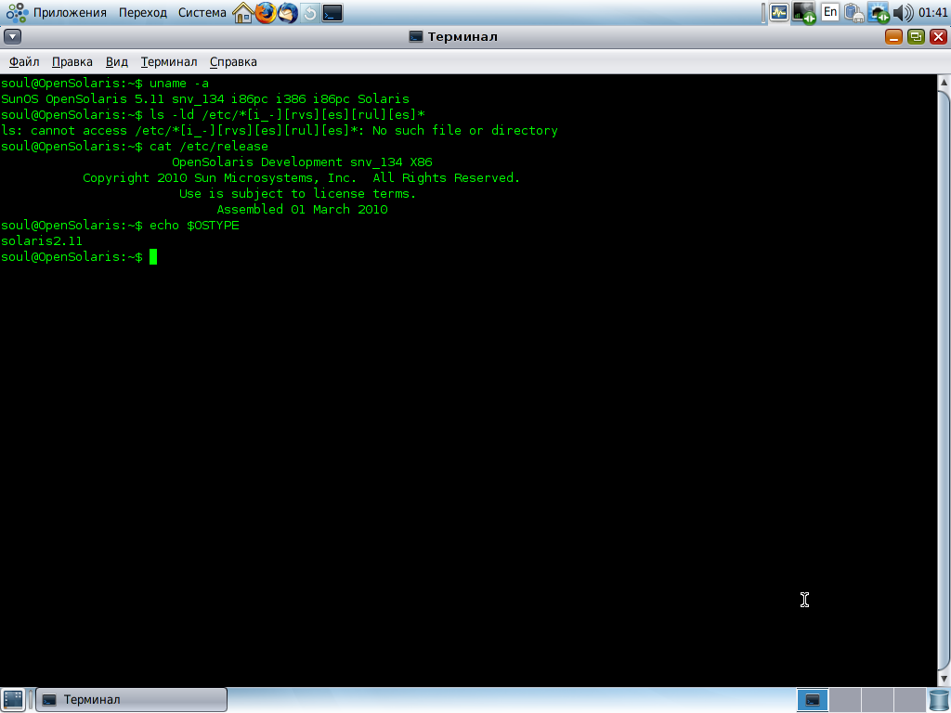Show the calendar from clock 01:41
This screenshot has height=713, width=951.
[x=932, y=13]
